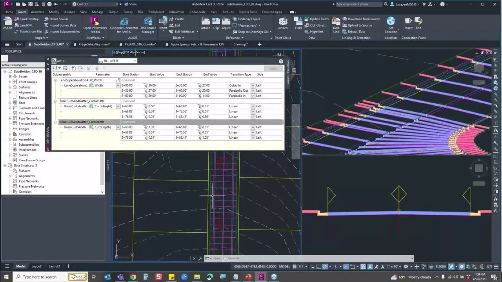This screenshot has width=502, height=282.
Task: Select the Corridors node in the Toolspace tree
Action: pyautogui.click(x=25, y=134)
